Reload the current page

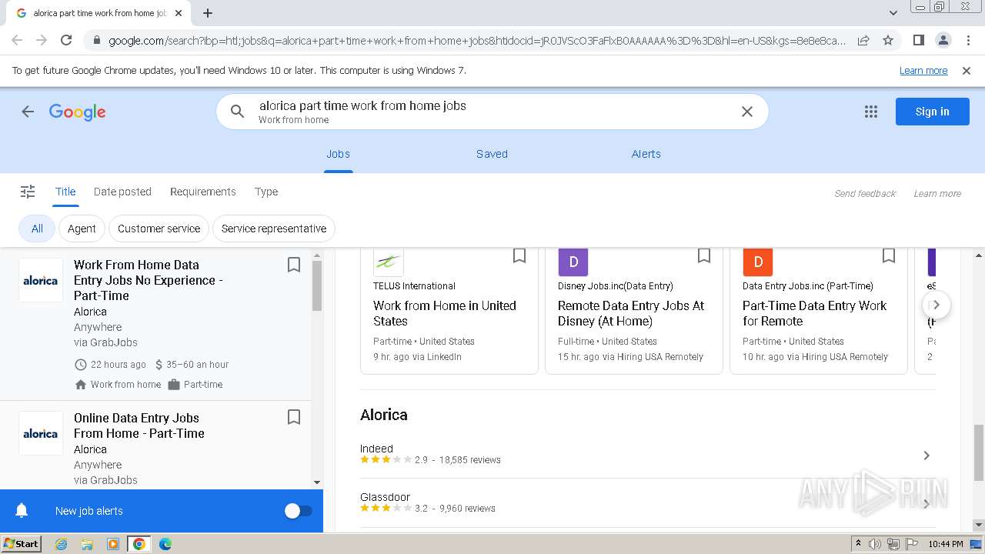pyautogui.click(x=66, y=40)
